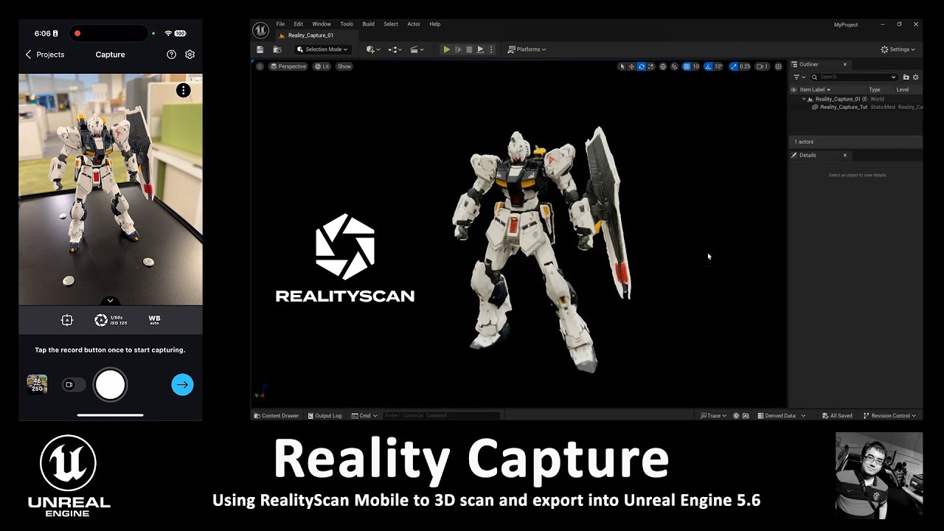The height and width of the screenshot is (531, 944).
Task: Toggle scale snapping icon
Action: pos(734,66)
